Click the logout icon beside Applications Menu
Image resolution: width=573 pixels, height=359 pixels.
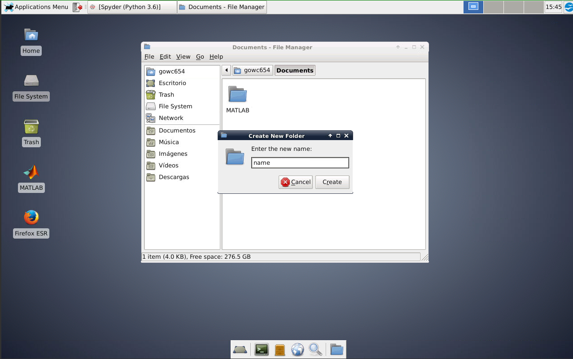(x=78, y=7)
